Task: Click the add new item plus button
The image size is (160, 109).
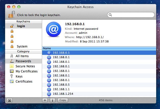Action: [x=45, y=100]
